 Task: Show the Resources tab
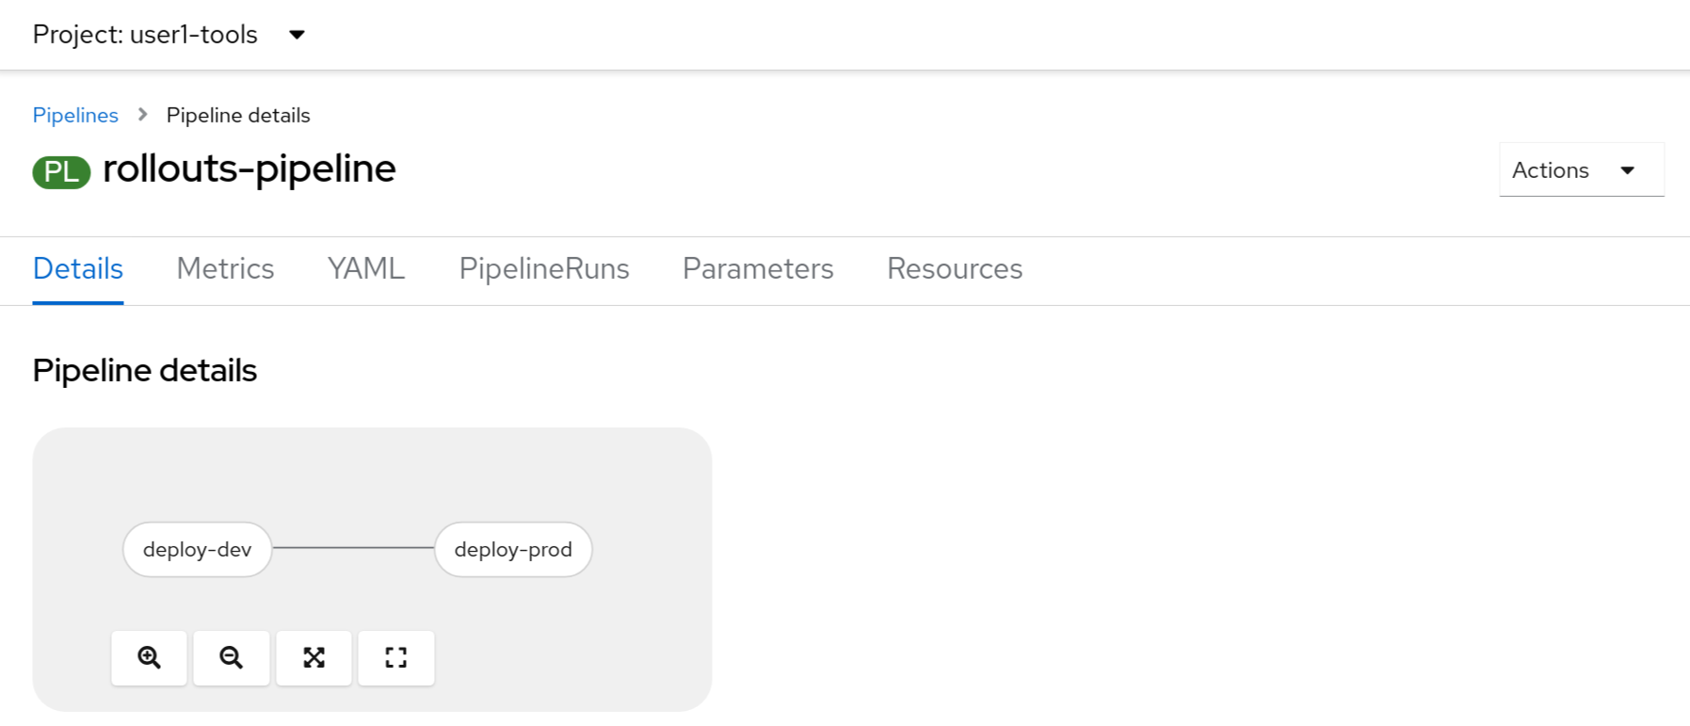[x=955, y=269]
